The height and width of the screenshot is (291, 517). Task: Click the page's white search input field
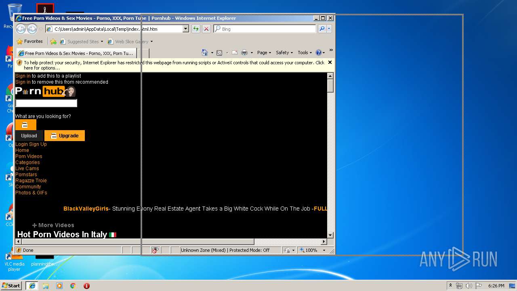coord(46,103)
